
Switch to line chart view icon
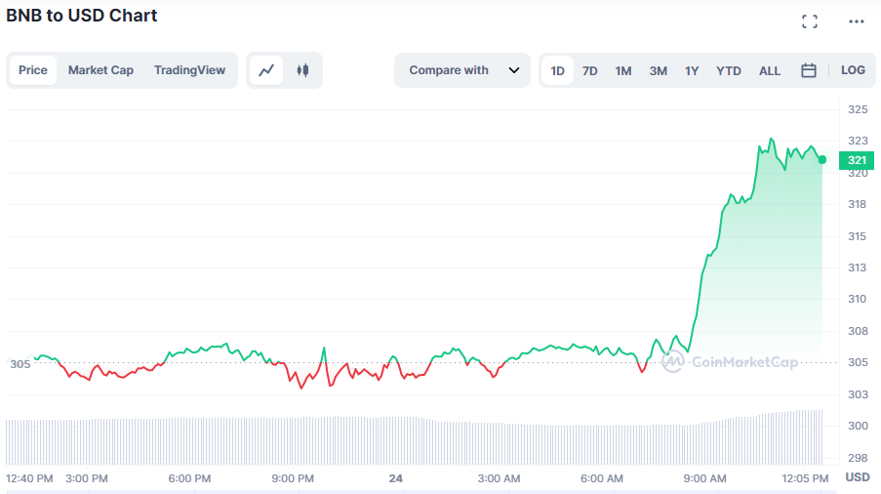tap(266, 70)
